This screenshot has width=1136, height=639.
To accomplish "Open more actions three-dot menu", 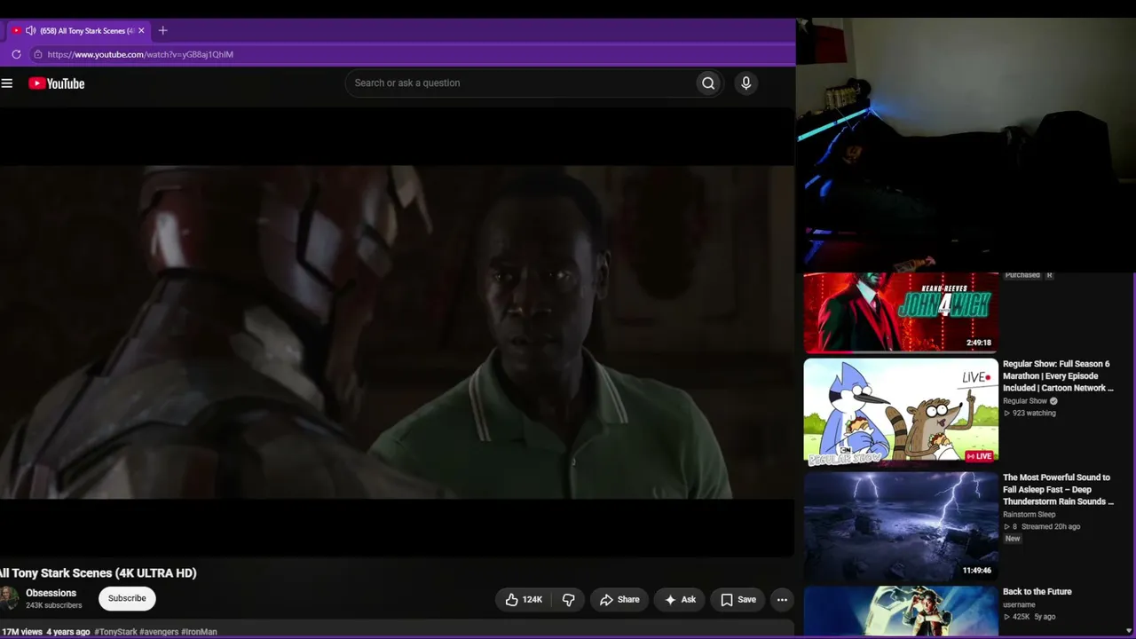I will point(782,600).
